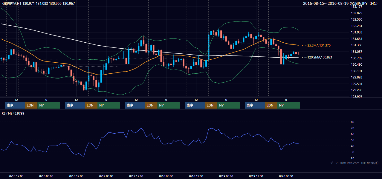Viewport: 382px width, 179px height.
Task: Select the 東京 session block for 8/17
Action: (135, 105)
